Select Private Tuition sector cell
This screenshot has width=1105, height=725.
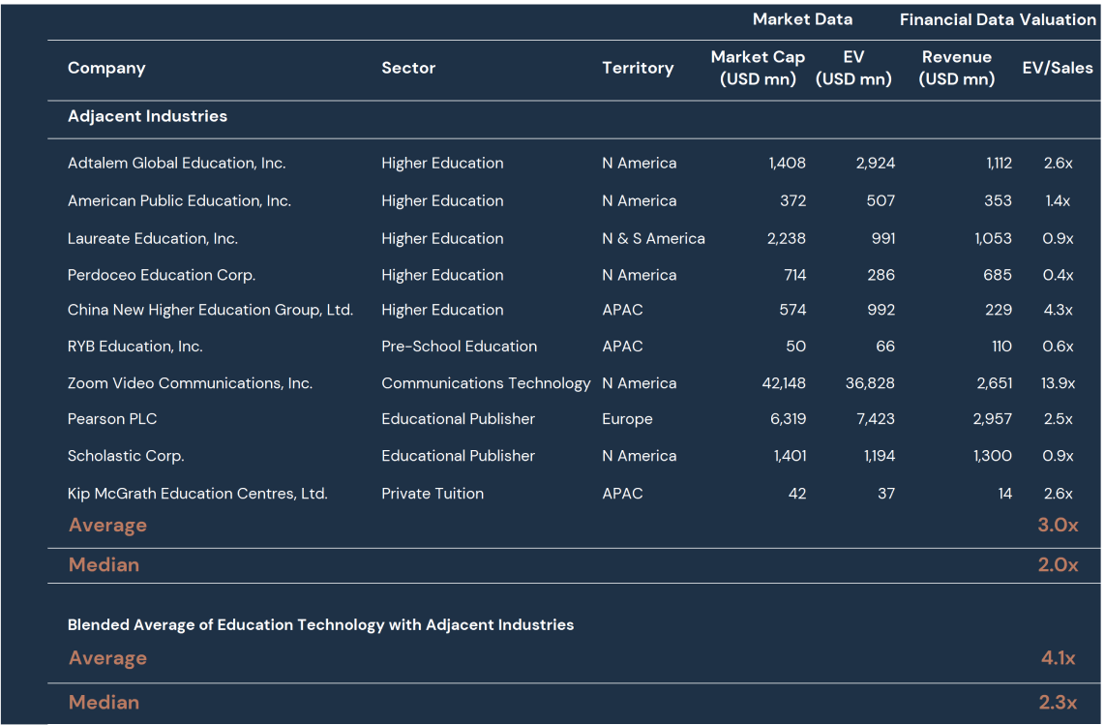point(432,494)
